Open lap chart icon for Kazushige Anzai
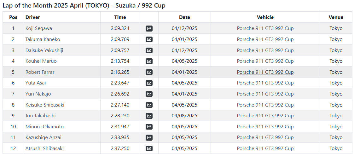The width and height of the screenshot is (354, 157). pyautogui.click(x=149, y=137)
